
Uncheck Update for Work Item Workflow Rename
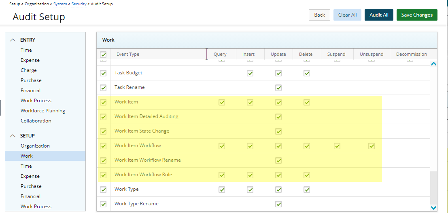[x=278, y=161]
